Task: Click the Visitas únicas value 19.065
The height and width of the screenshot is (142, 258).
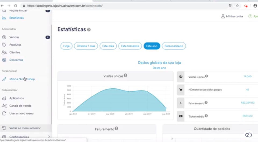Action: (248, 76)
